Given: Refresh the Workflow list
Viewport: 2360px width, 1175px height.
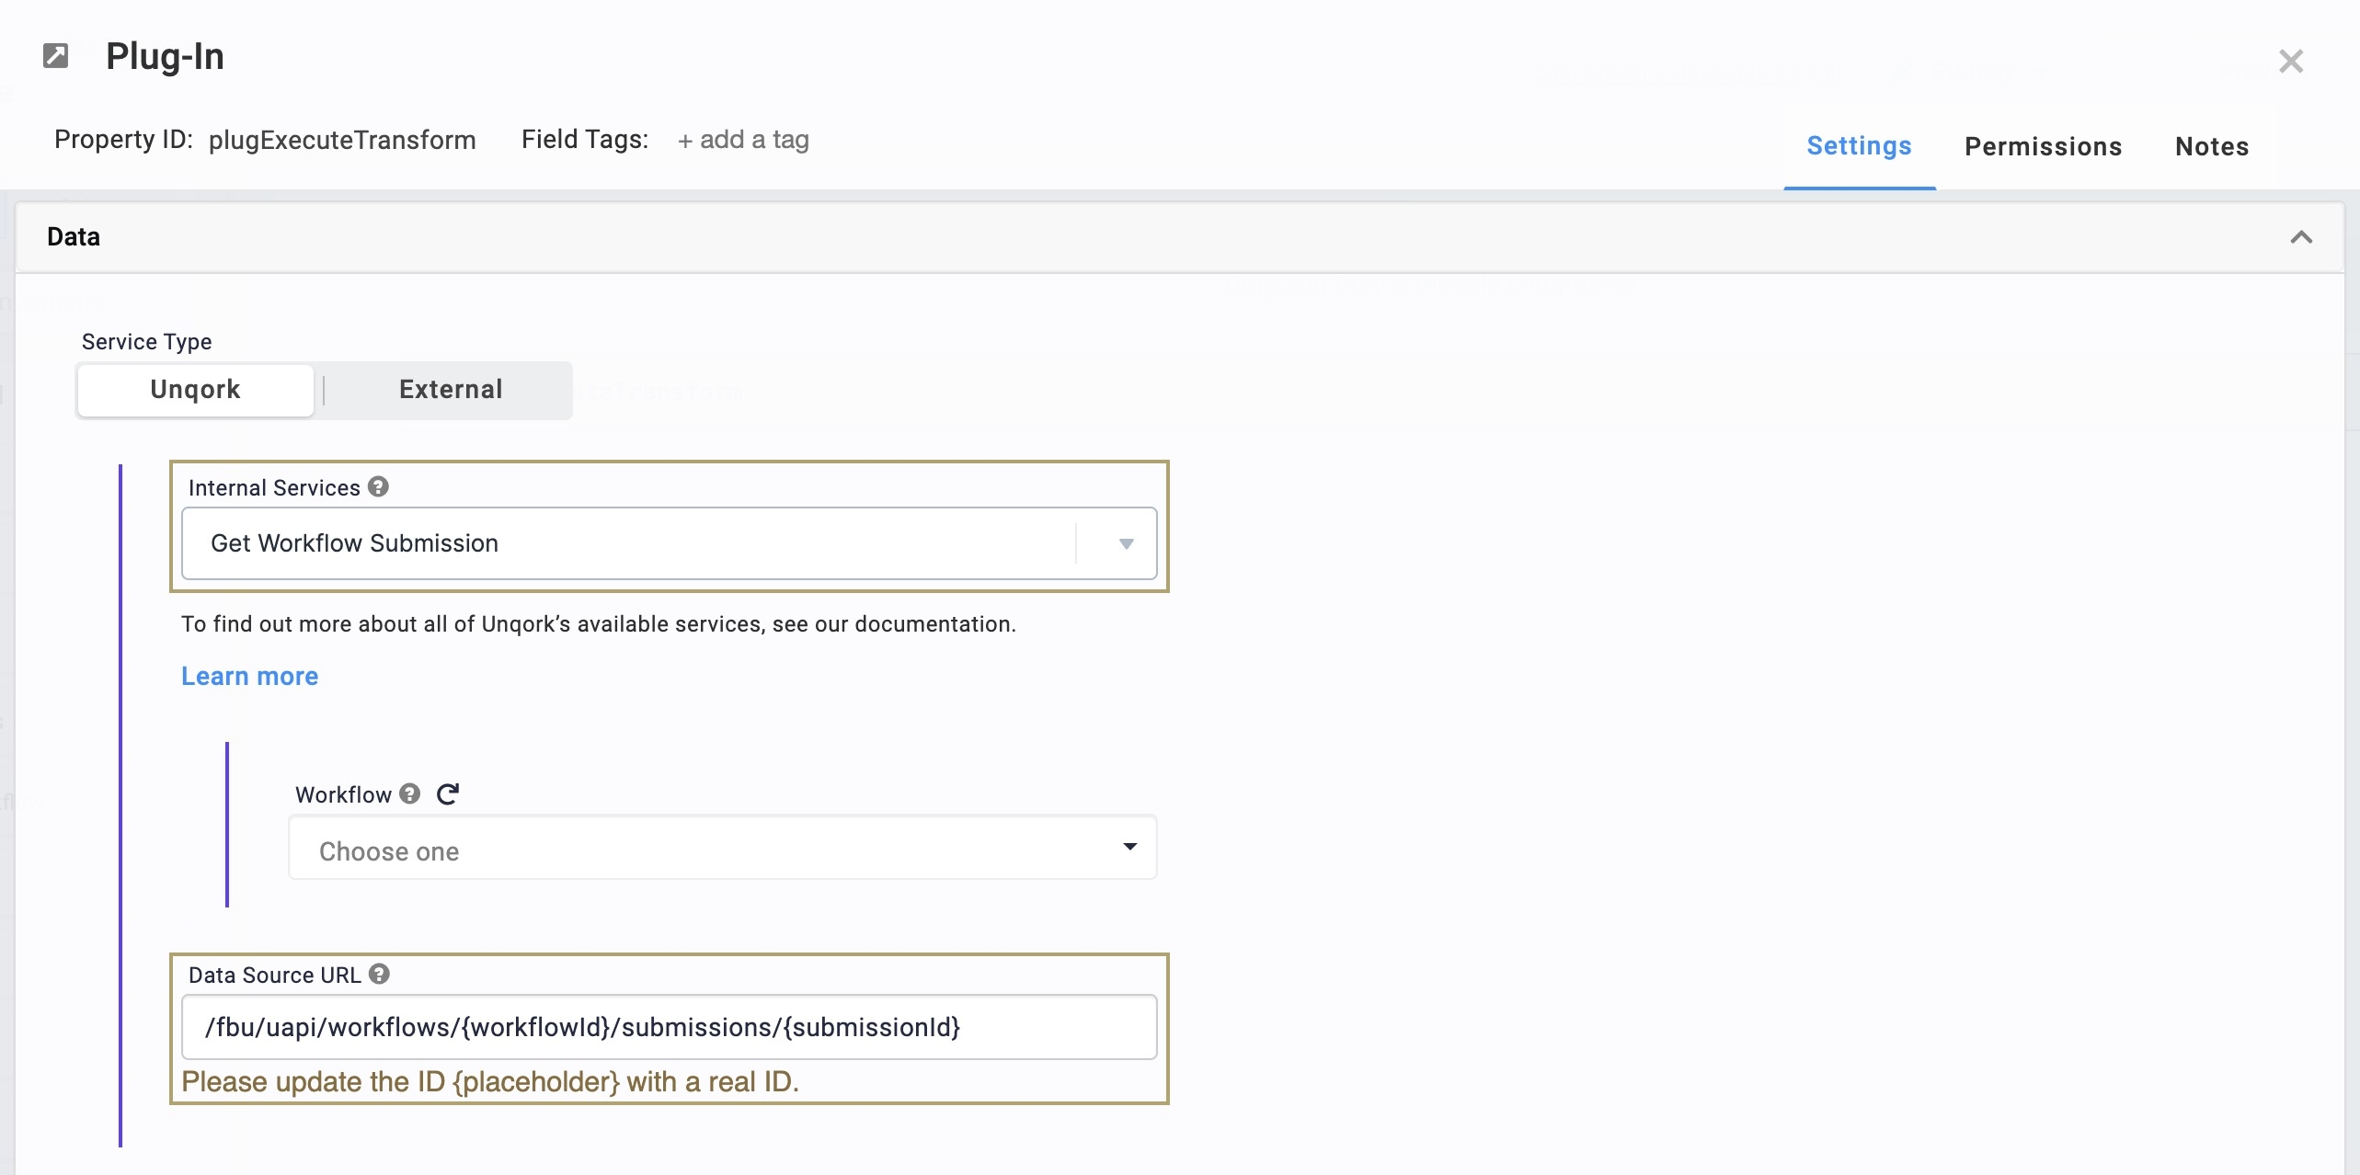Looking at the screenshot, I should point(448,793).
